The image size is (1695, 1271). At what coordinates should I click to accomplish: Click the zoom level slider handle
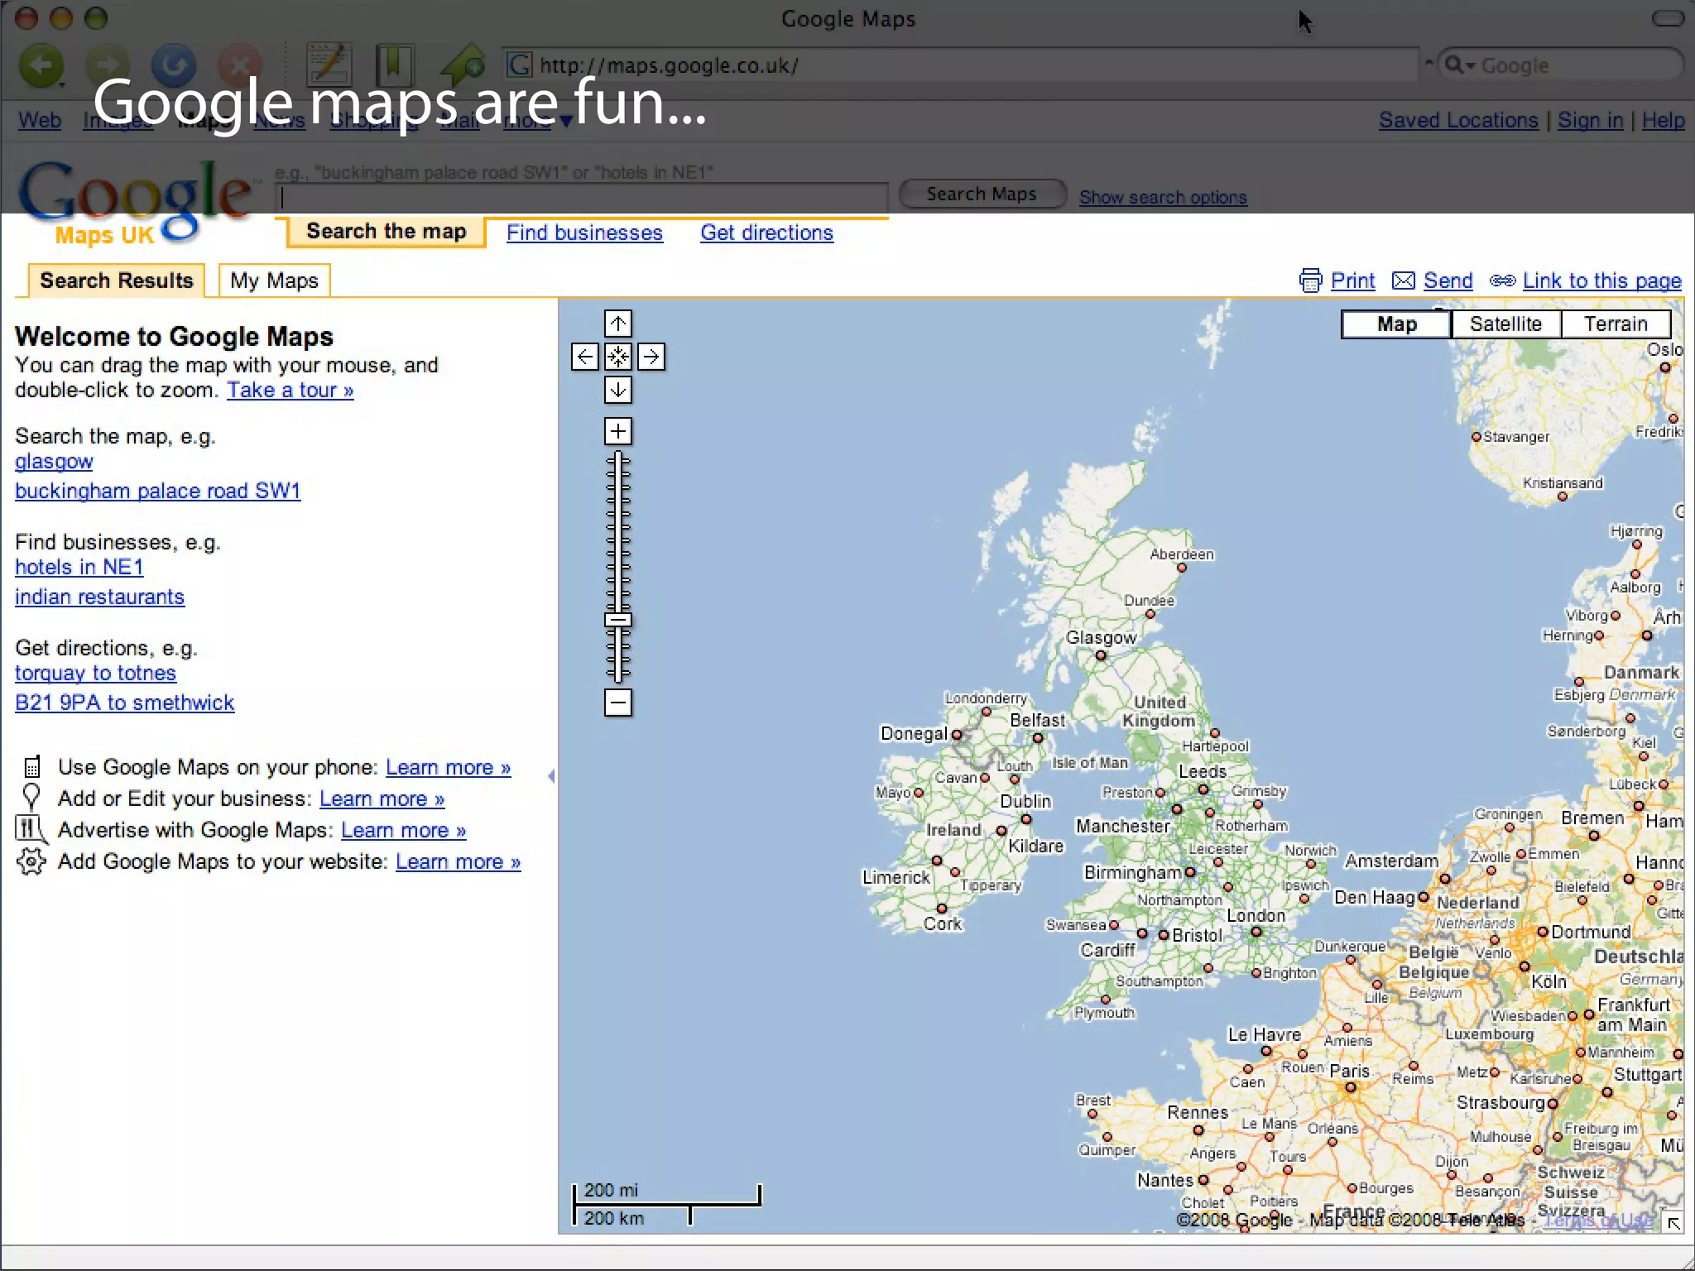pyautogui.click(x=617, y=620)
